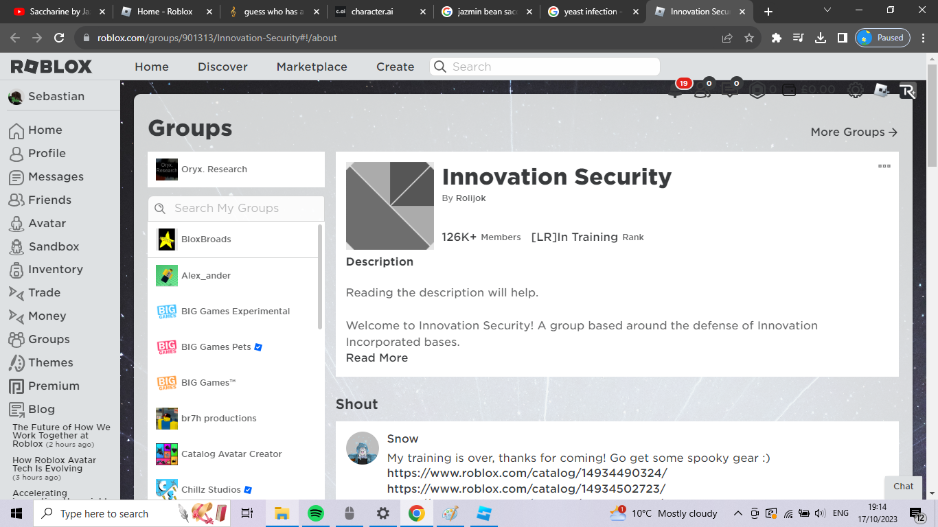Go to Discover in top navigation
Viewport: 938px width, 527px height.
222,67
